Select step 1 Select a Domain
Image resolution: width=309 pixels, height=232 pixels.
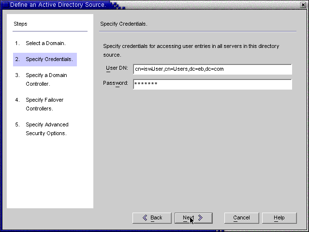[41, 43]
